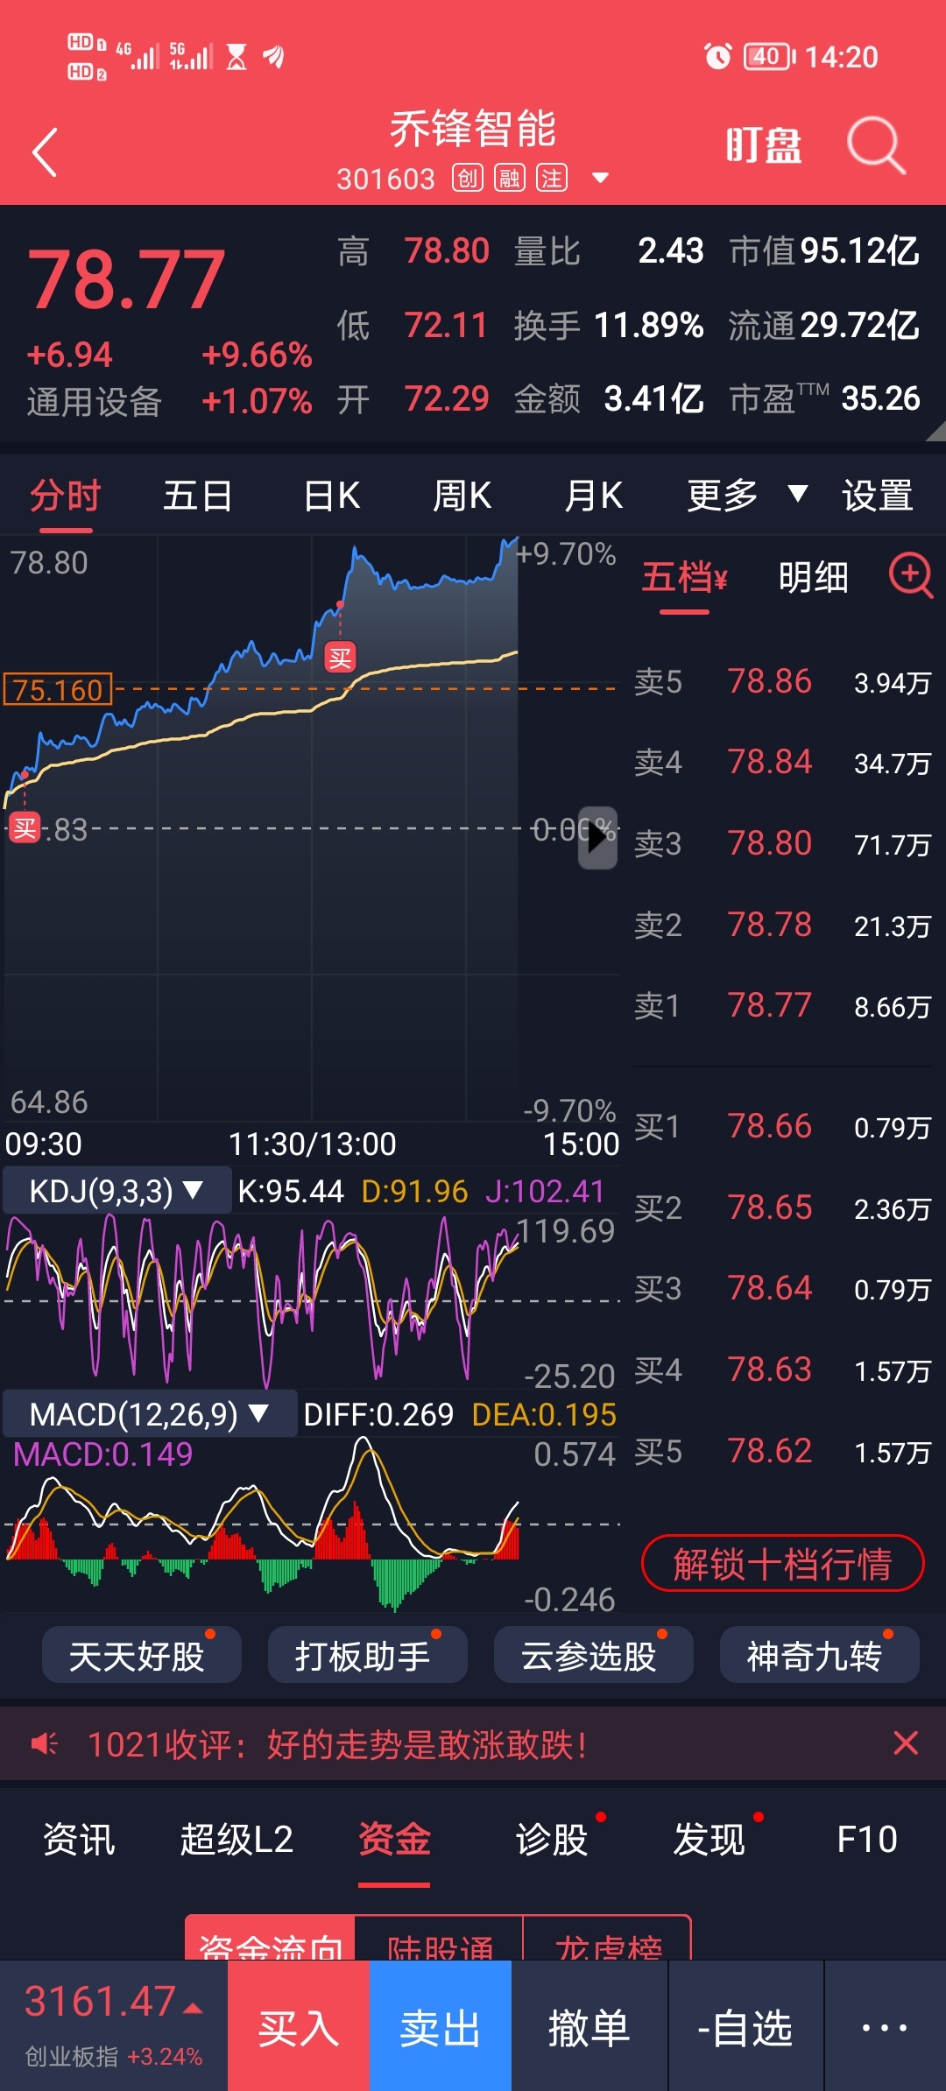Viewport: 946px width, 2091px height.
Task: Collapse order book with arrow handle
Action: (x=597, y=837)
